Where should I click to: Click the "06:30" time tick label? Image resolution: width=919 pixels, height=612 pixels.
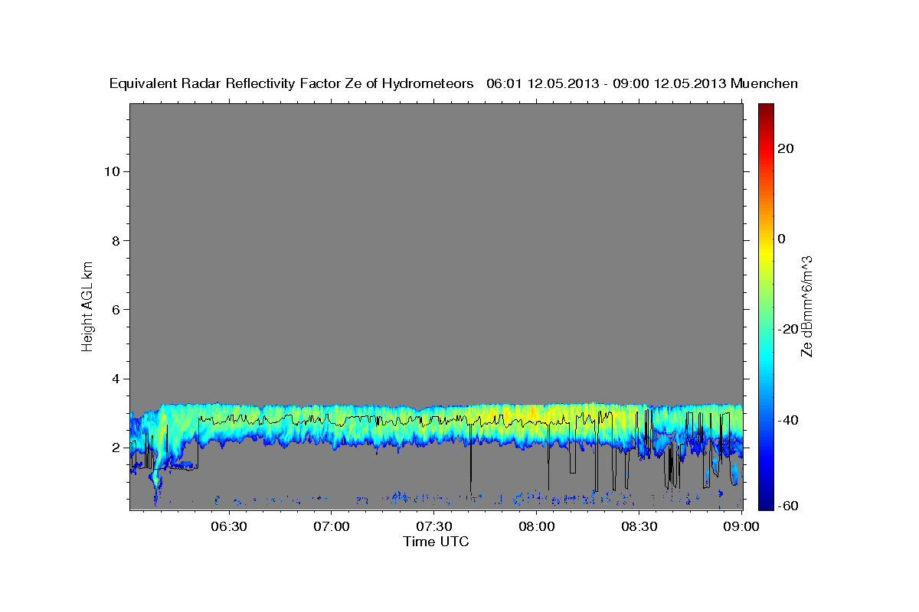click(x=229, y=526)
